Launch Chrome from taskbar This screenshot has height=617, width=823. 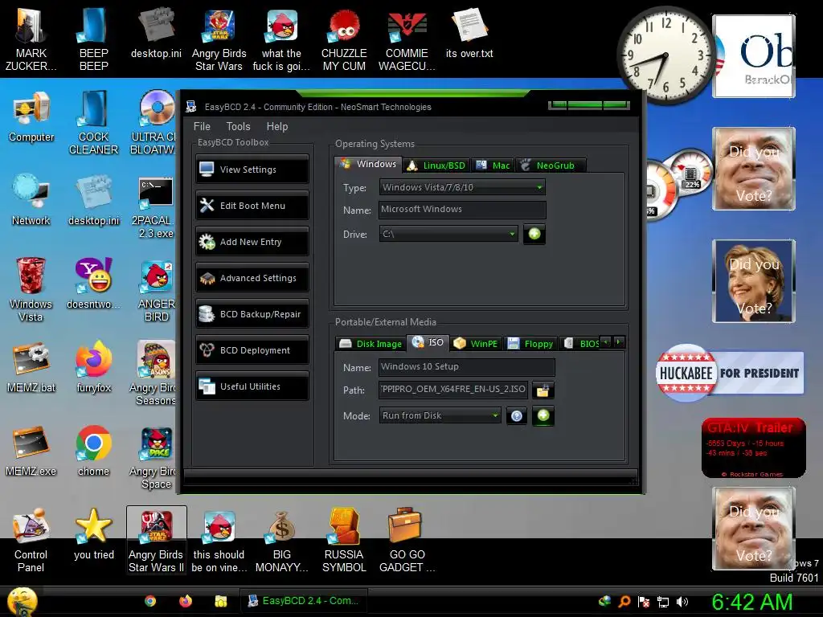click(150, 601)
